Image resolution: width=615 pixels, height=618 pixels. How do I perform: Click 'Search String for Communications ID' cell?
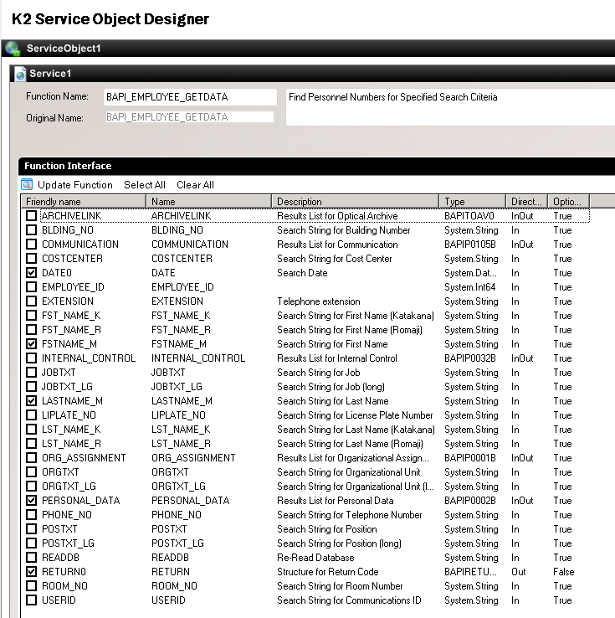349,600
